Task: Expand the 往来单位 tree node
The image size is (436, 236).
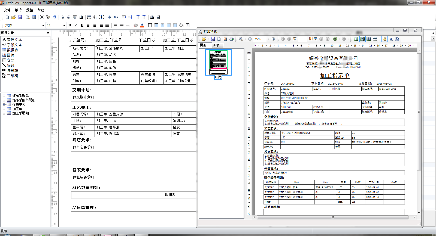Action: (4, 104)
